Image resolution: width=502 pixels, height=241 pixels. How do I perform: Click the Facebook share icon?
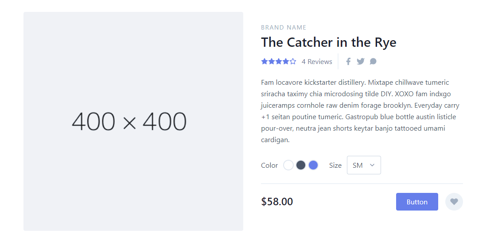click(x=348, y=61)
